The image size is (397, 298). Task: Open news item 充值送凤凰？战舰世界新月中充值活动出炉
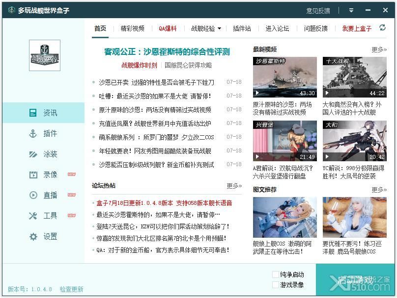click(155, 124)
